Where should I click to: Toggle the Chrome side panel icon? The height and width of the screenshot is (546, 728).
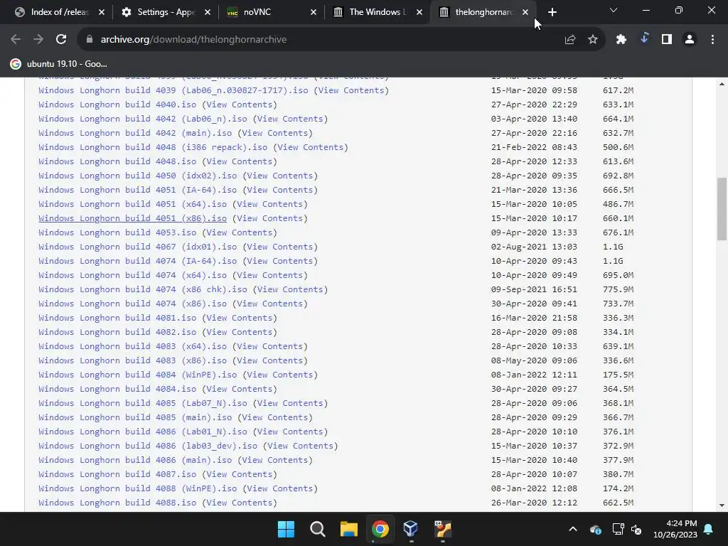point(667,40)
